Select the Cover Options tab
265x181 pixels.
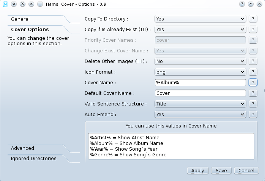pyautogui.click(x=30, y=30)
